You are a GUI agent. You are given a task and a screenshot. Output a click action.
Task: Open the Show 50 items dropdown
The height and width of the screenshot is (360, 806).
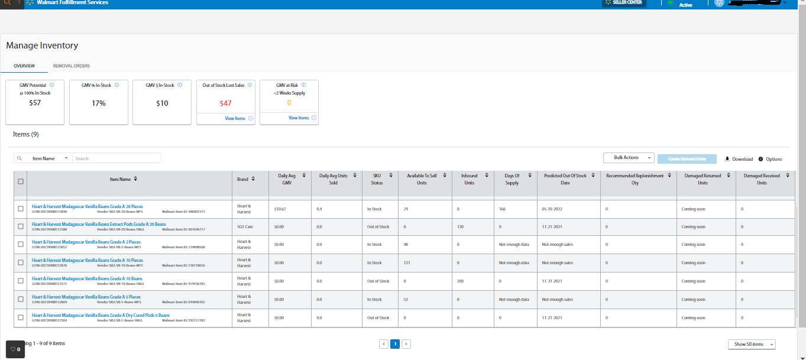coord(752,344)
